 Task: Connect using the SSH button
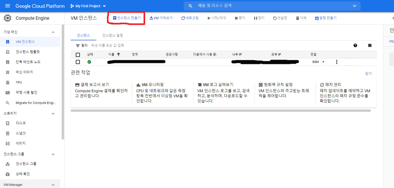[x=315, y=62]
